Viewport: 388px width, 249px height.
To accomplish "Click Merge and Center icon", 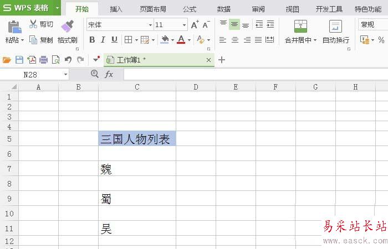I will click(300, 27).
